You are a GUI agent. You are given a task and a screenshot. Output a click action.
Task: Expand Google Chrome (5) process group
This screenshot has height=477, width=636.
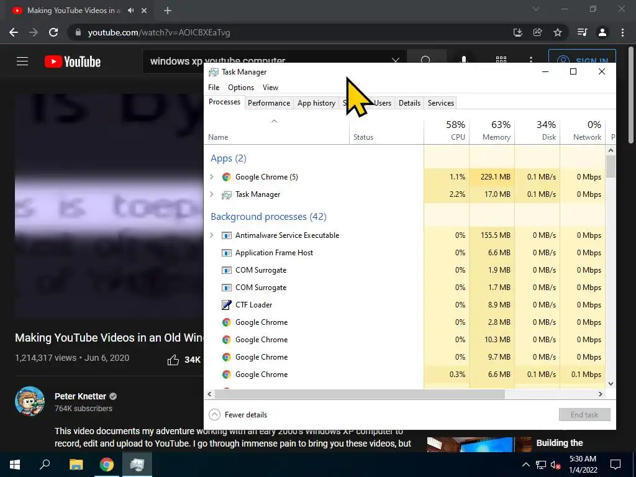click(x=211, y=177)
